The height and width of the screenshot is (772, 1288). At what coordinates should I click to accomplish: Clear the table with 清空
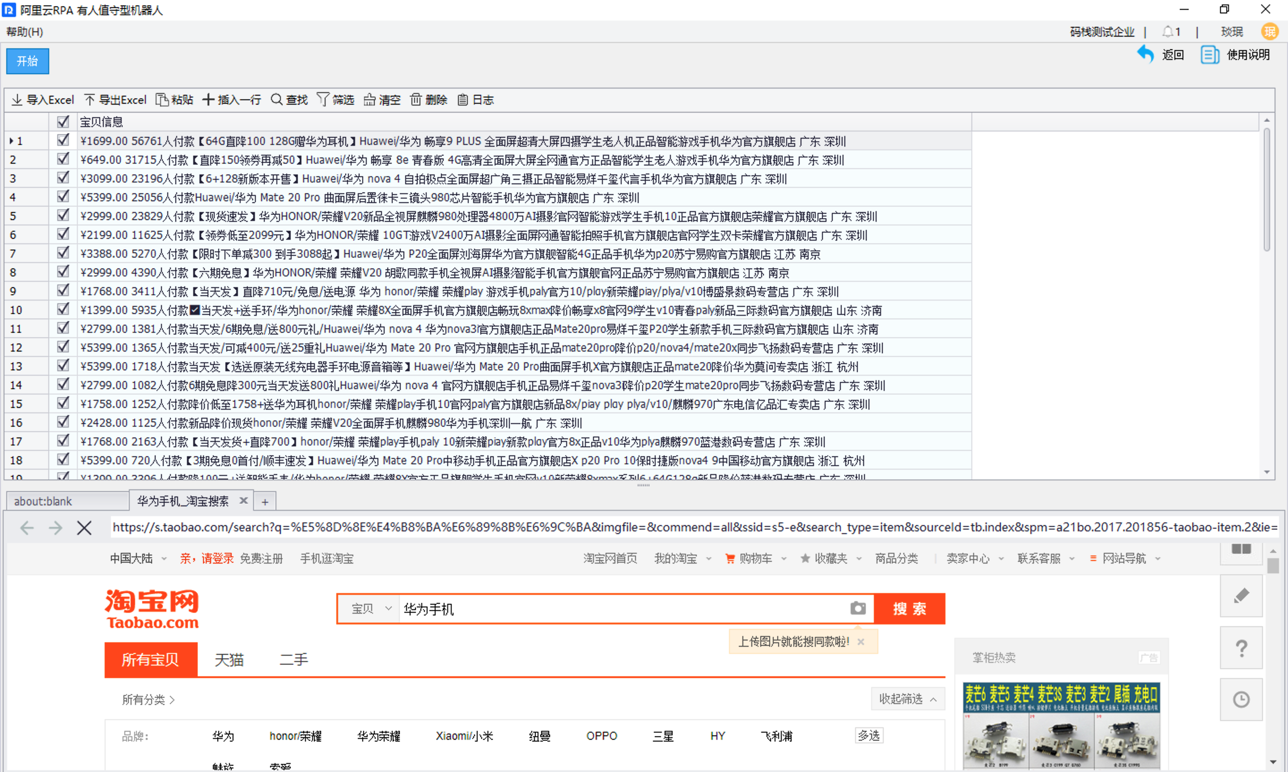[382, 99]
